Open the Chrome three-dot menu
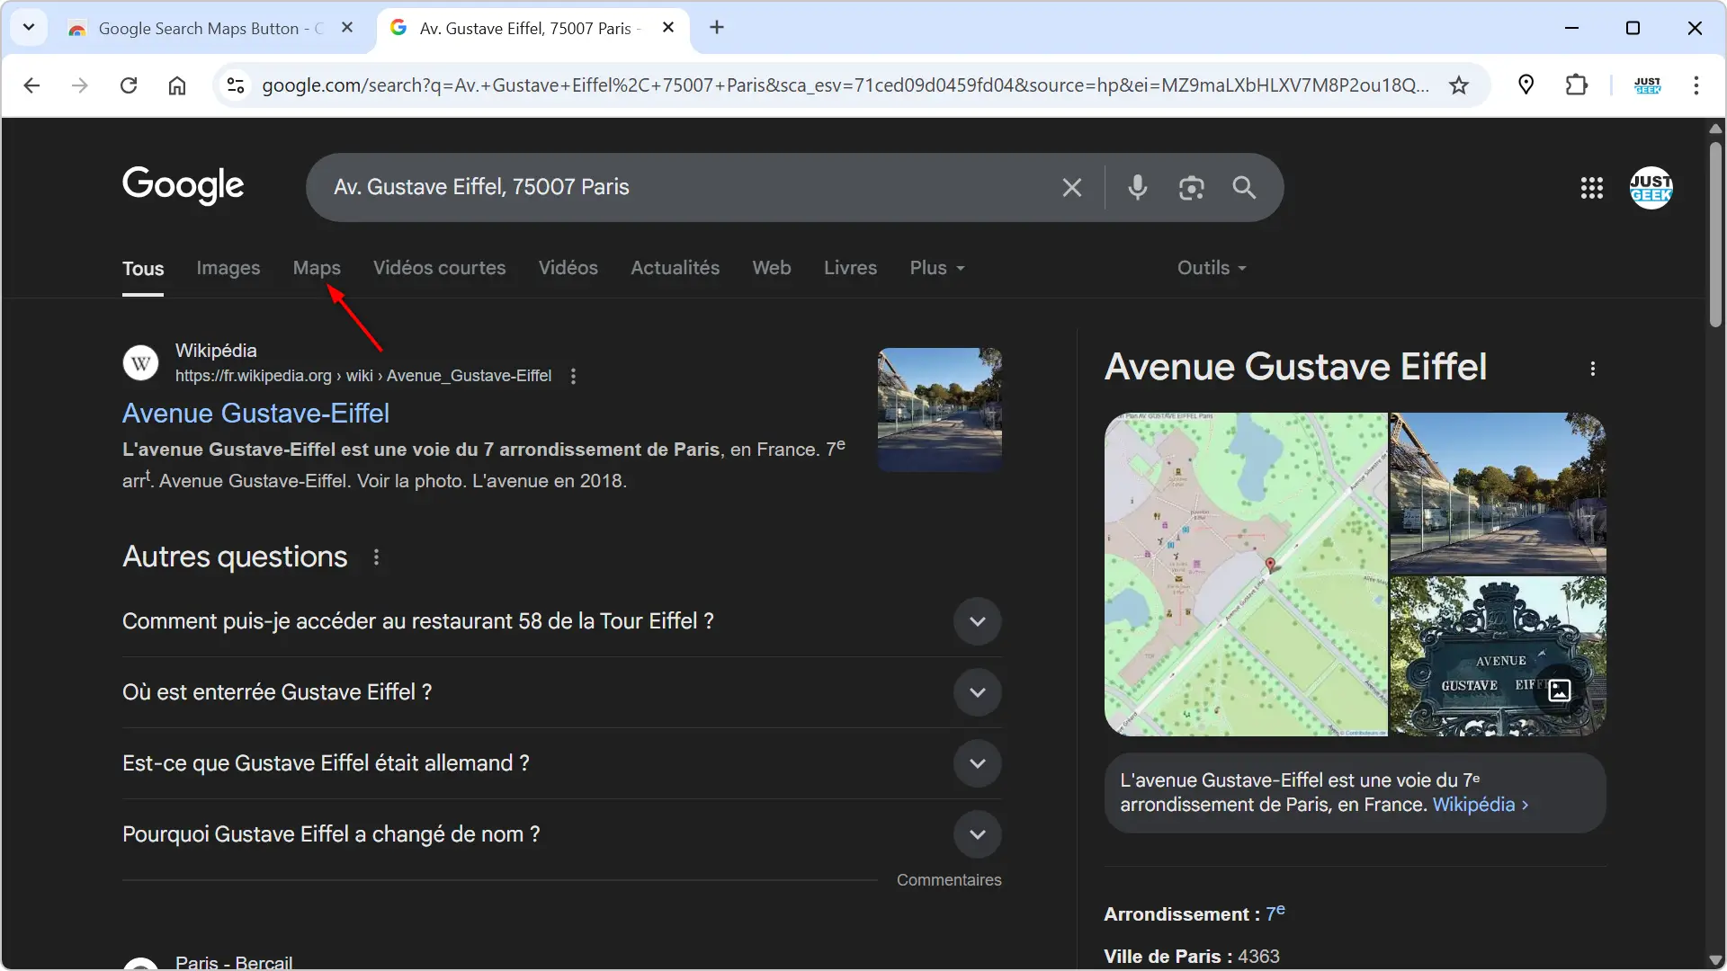1727x971 pixels. point(1696,85)
